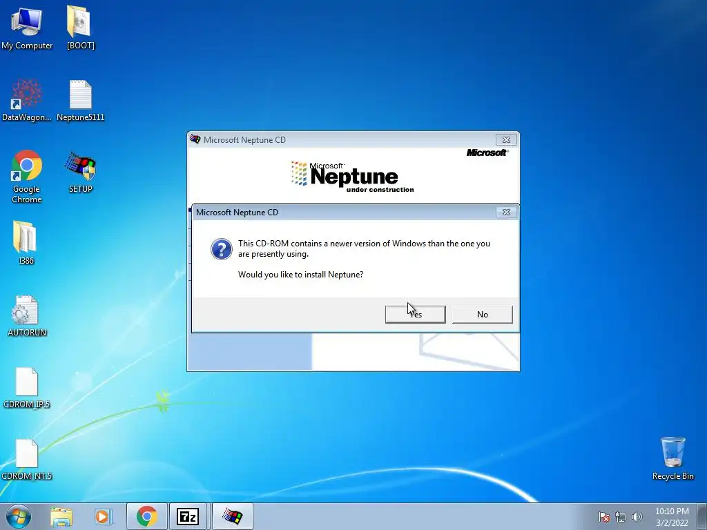This screenshot has width=707, height=530.
Task: Close the background Microsoft Neptune CD window
Action: pos(506,139)
